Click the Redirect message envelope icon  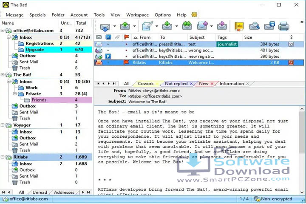click(x=222, y=26)
